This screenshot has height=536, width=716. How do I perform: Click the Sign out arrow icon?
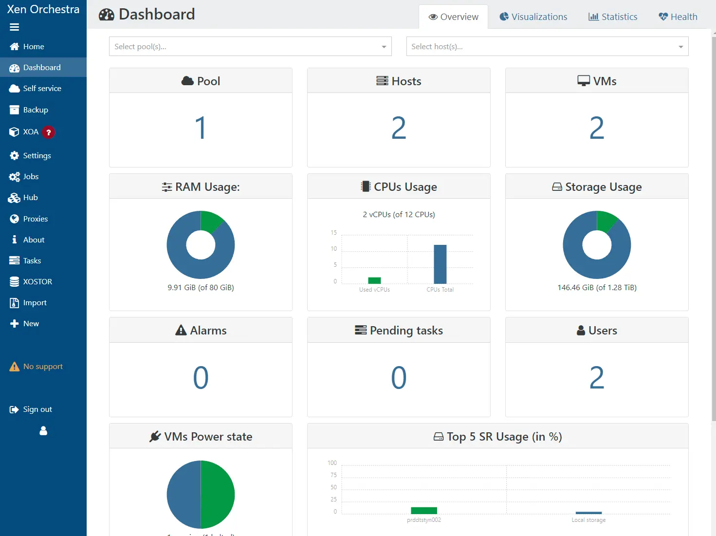[14, 409]
